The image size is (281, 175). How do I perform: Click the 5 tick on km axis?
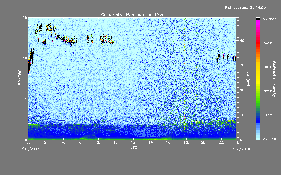pyautogui.click(x=26, y=99)
